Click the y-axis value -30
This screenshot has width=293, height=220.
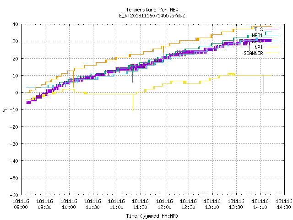tap(14, 144)
